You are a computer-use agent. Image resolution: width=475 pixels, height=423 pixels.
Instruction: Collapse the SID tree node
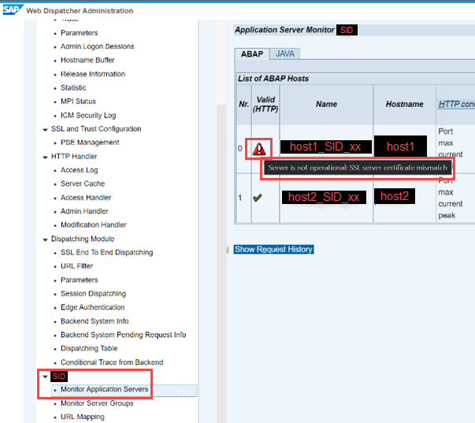[x=45, y=377]
